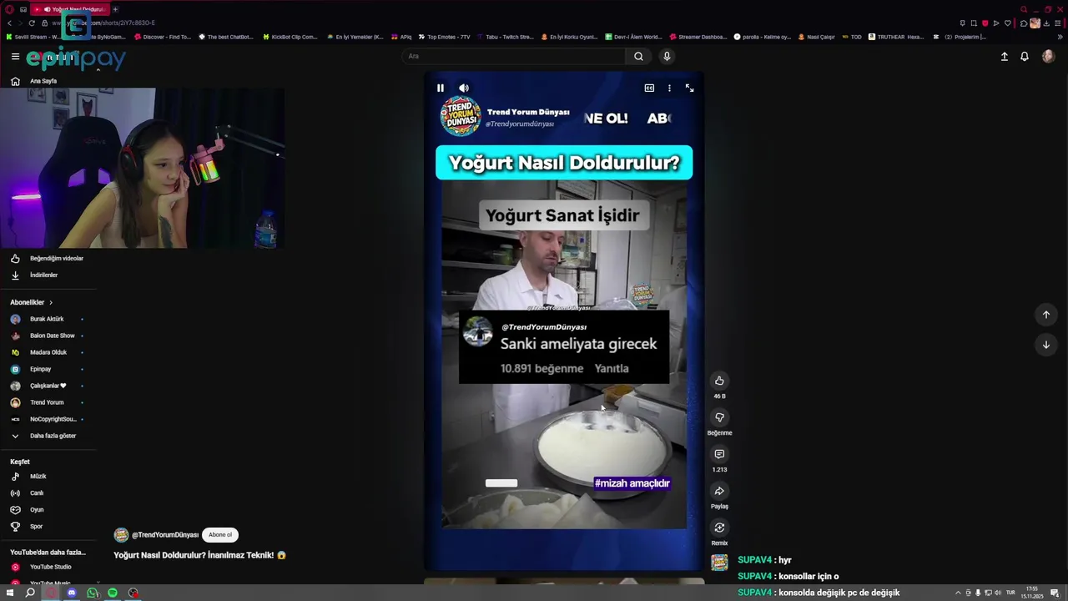Mute the Shorts video volume
This screenshot has width=1068, height=601.
[464, 88]
